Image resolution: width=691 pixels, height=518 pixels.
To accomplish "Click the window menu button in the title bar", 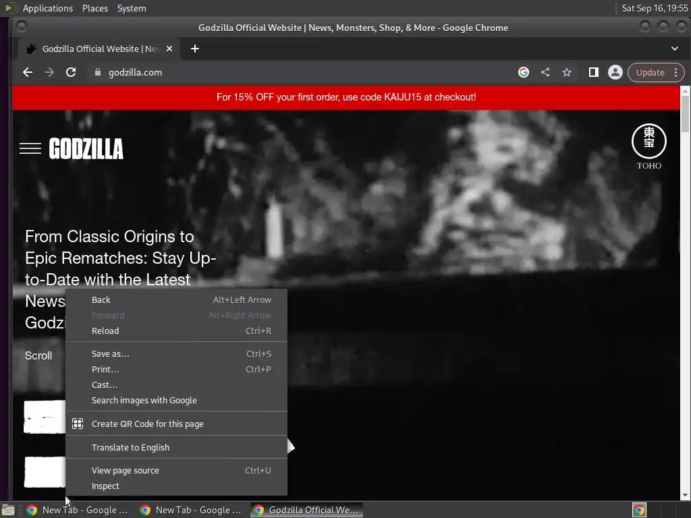I will coord(21,27).
